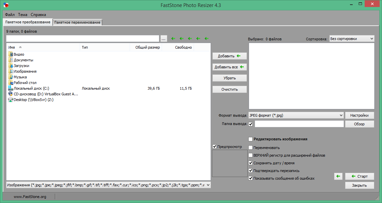Sort by Общий размер column header
This screenshot has height=203, width=382.
click(146, 47)
